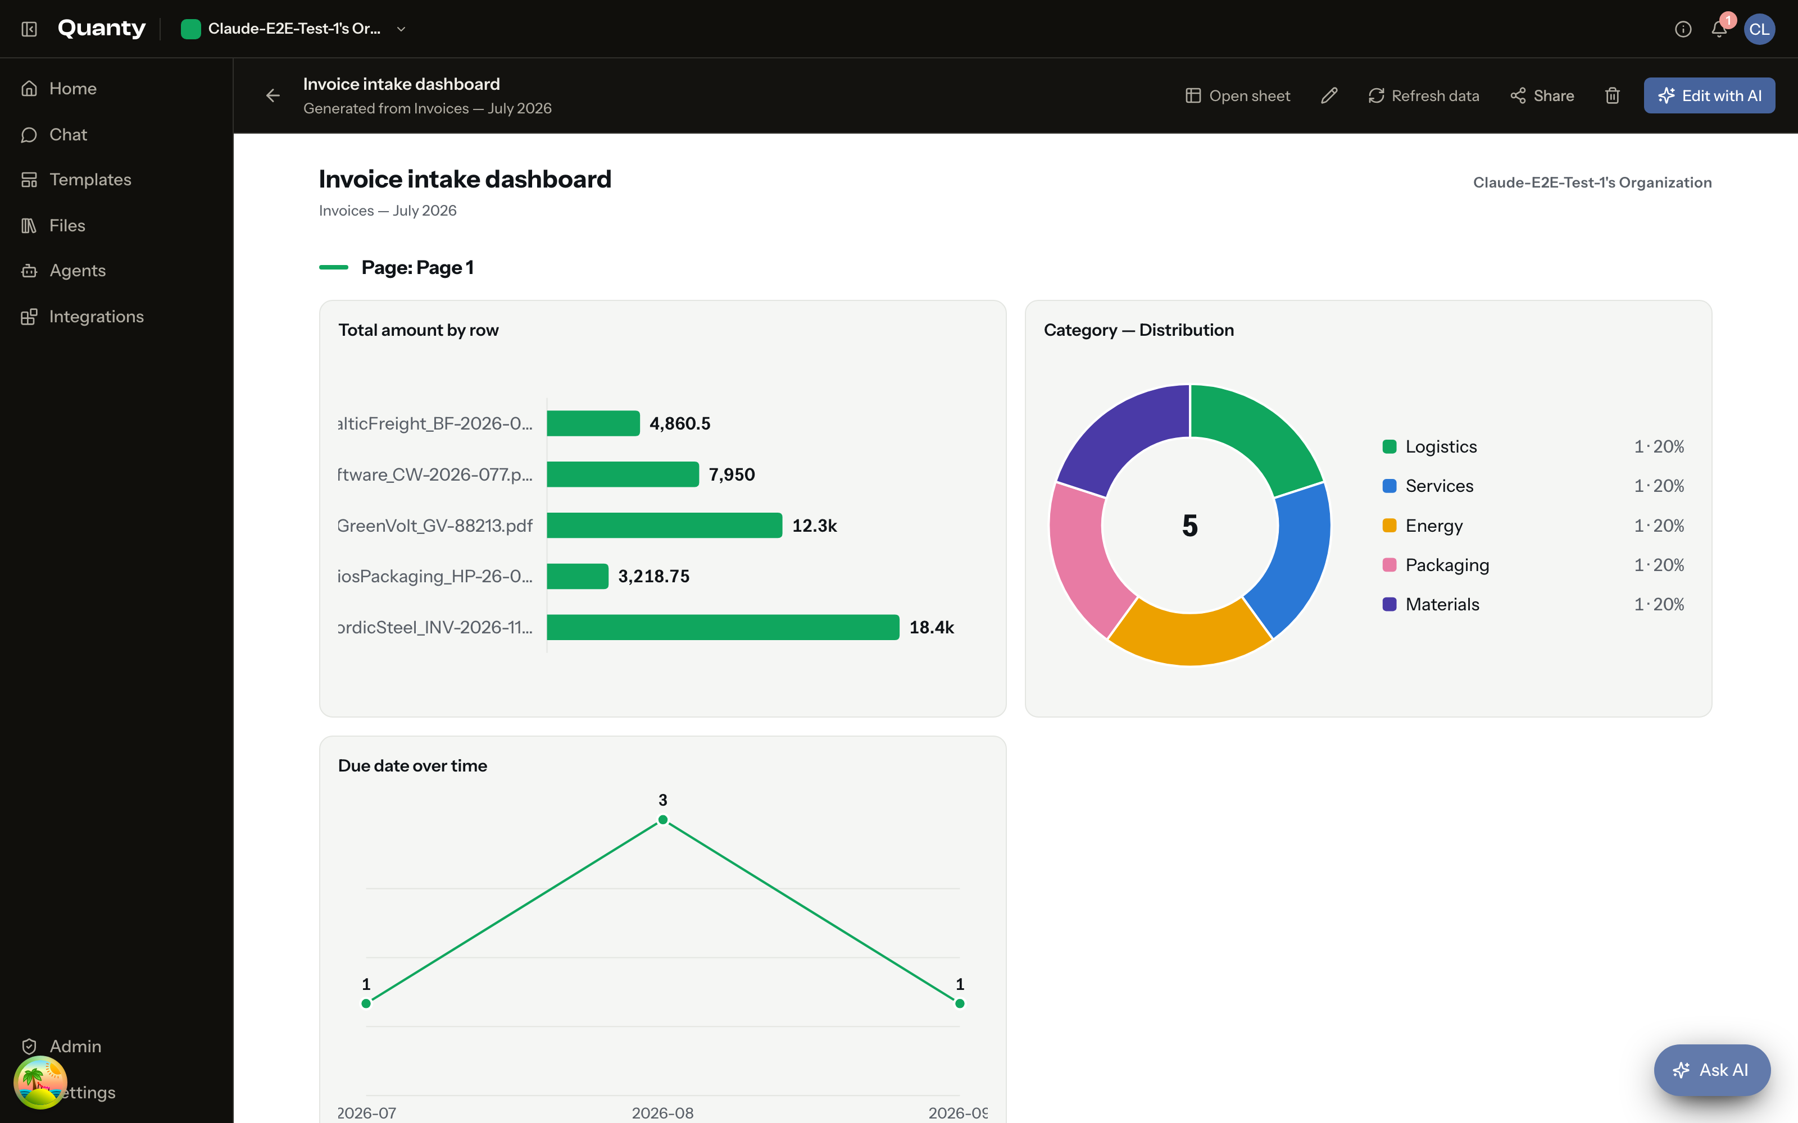Open the Templates section
The height and width of the screenshot is (1123, 1798).
click(x=90, y=180)
